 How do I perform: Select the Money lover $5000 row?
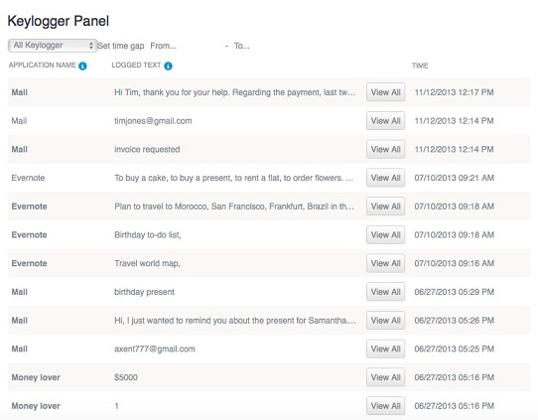tap(269, 377)
